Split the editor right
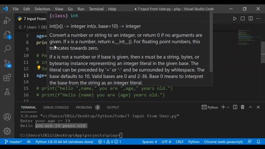 (251, 18)
